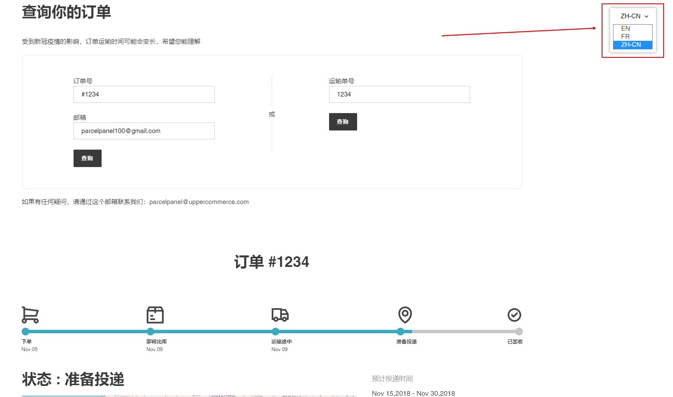This screenshot has width=673, height=397.
Task: Click the Nov 05 date under 下单
Action: coord(30,349)
